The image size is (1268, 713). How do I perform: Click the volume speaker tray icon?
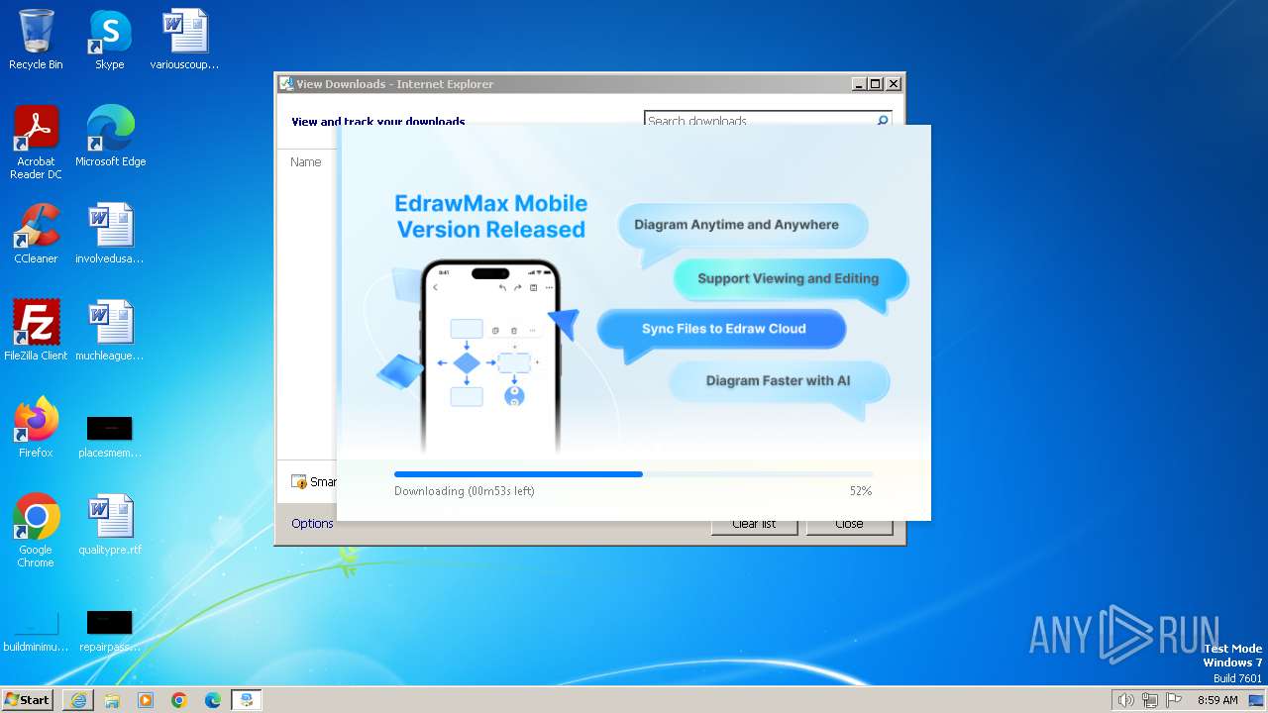pyautogui.click(x=1125, y=700)
